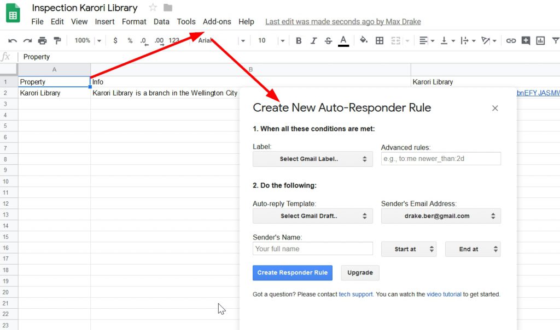
Task: Open the Start at dropdown
Action: [x=409, y=249]
